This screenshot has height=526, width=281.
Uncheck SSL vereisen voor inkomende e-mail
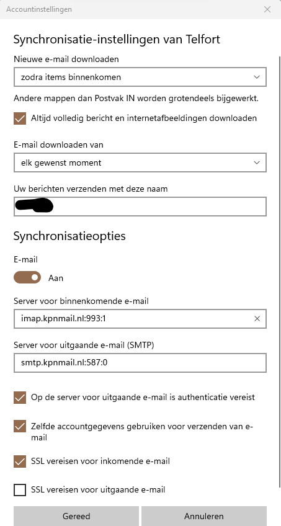tap(20, 461)
